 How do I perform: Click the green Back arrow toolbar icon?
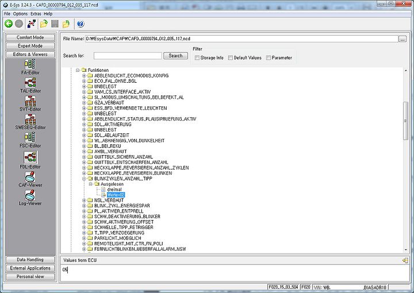[x=9, y=24]
